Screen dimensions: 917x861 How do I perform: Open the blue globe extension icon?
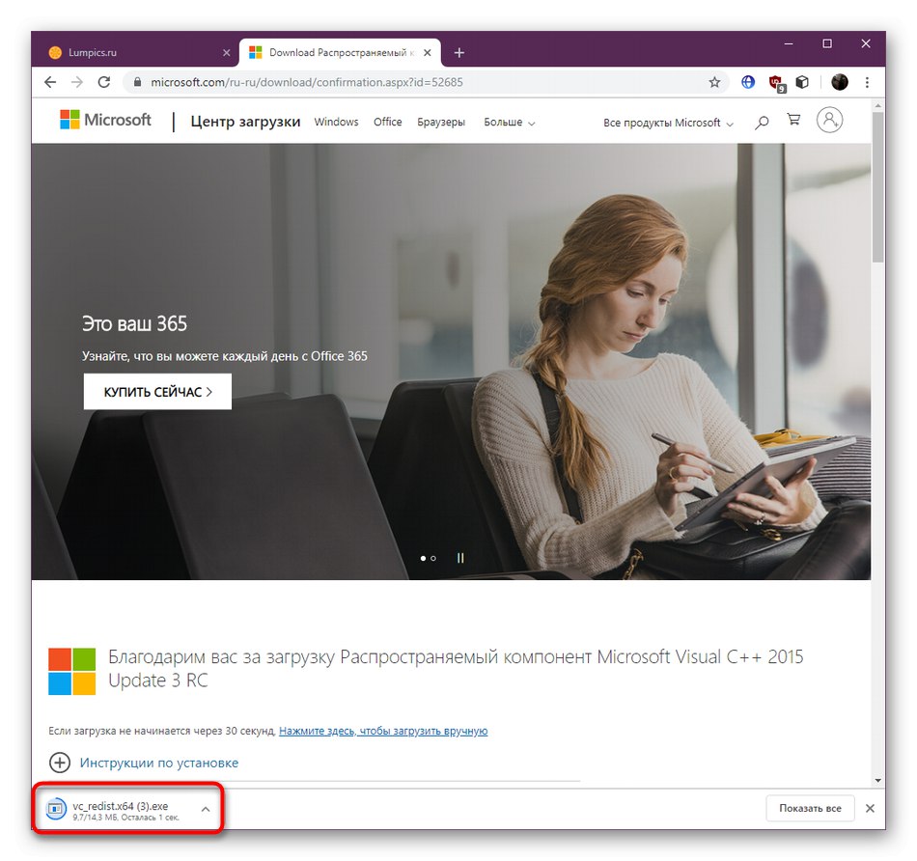pyautogui.click(x=748, y=82)
